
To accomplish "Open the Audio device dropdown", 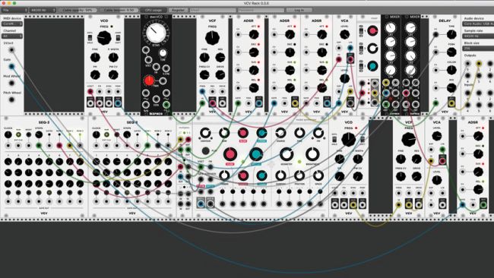I will click(x=478, y=24).
